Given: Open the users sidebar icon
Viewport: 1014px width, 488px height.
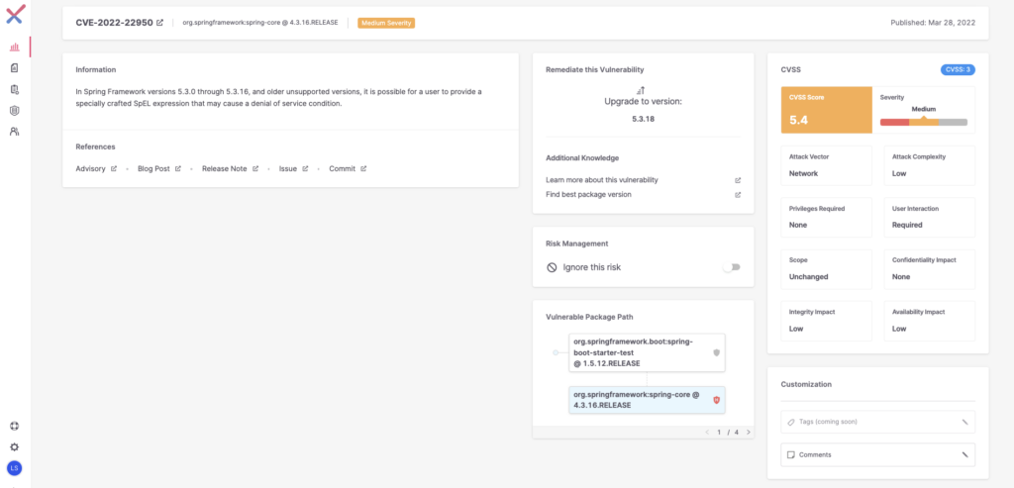Looking at the screenshot, I should click(x=15, y=132).
